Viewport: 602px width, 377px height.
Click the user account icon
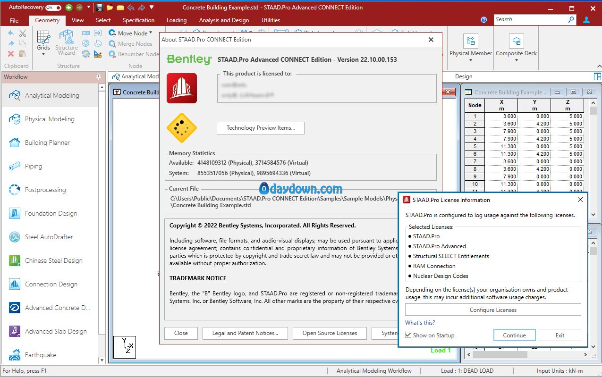click(x=586, y=20)
